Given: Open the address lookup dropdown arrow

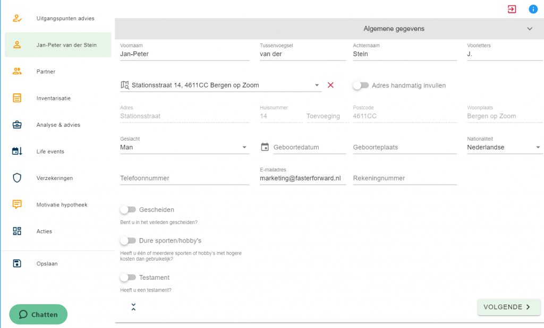Looking at the screenshot, I should (x=317, y=85).
